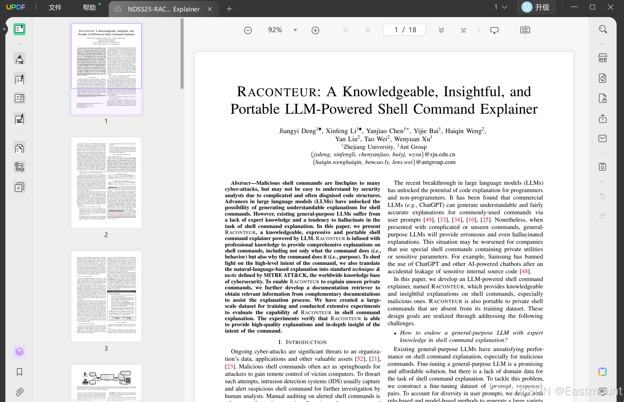Close the NDSS25-RAC... Explainer tab
The width and height of the screenshot is (624, 402).
(210, 9)
